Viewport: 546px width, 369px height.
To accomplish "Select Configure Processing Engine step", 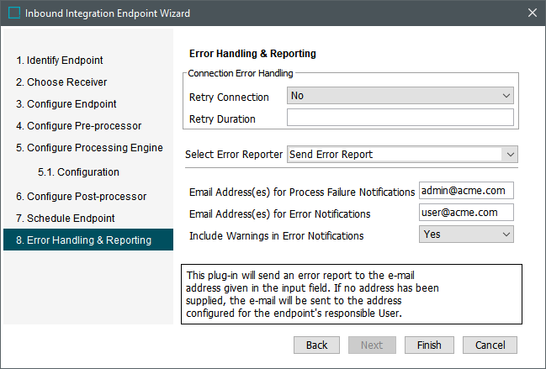I will [x=88, y=148].
